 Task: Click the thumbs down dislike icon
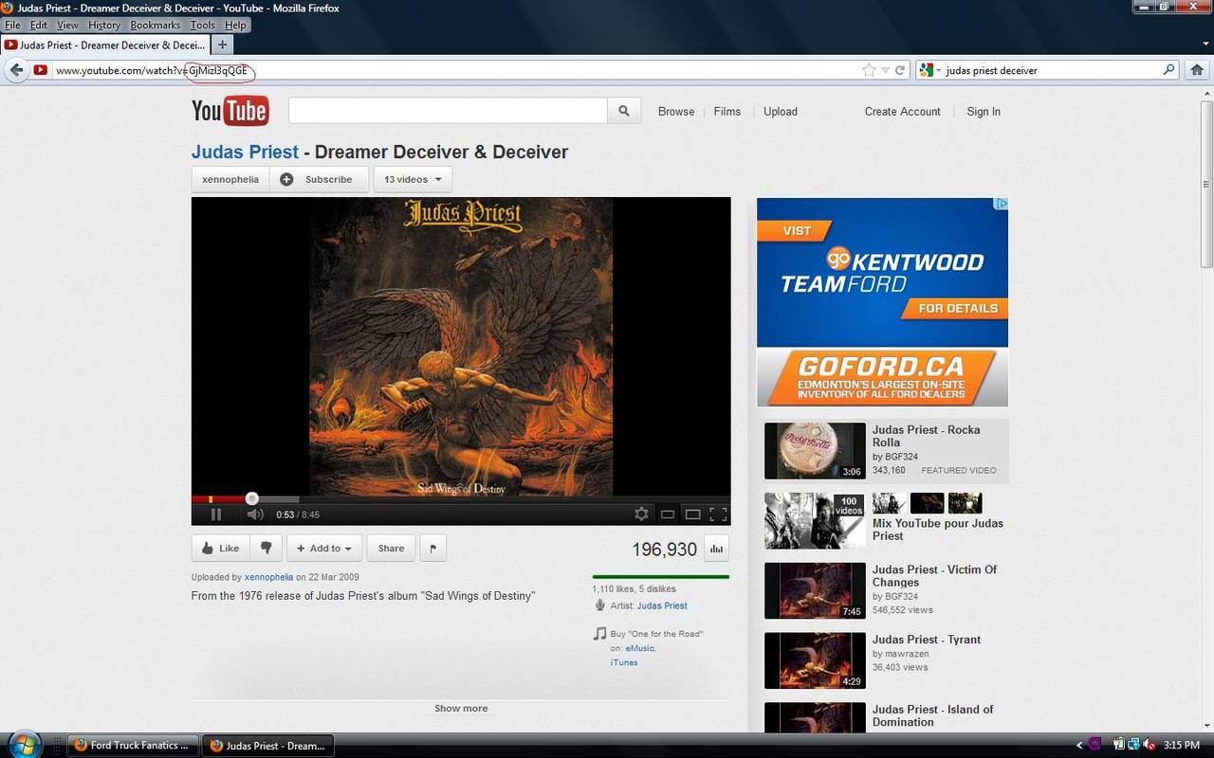click(x=267, y=548)
